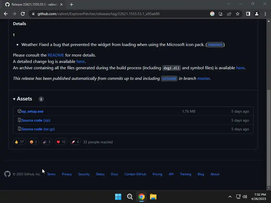The image size is (271, 203).
Task: Click the address bar URL field
Action: pos(119,14)
